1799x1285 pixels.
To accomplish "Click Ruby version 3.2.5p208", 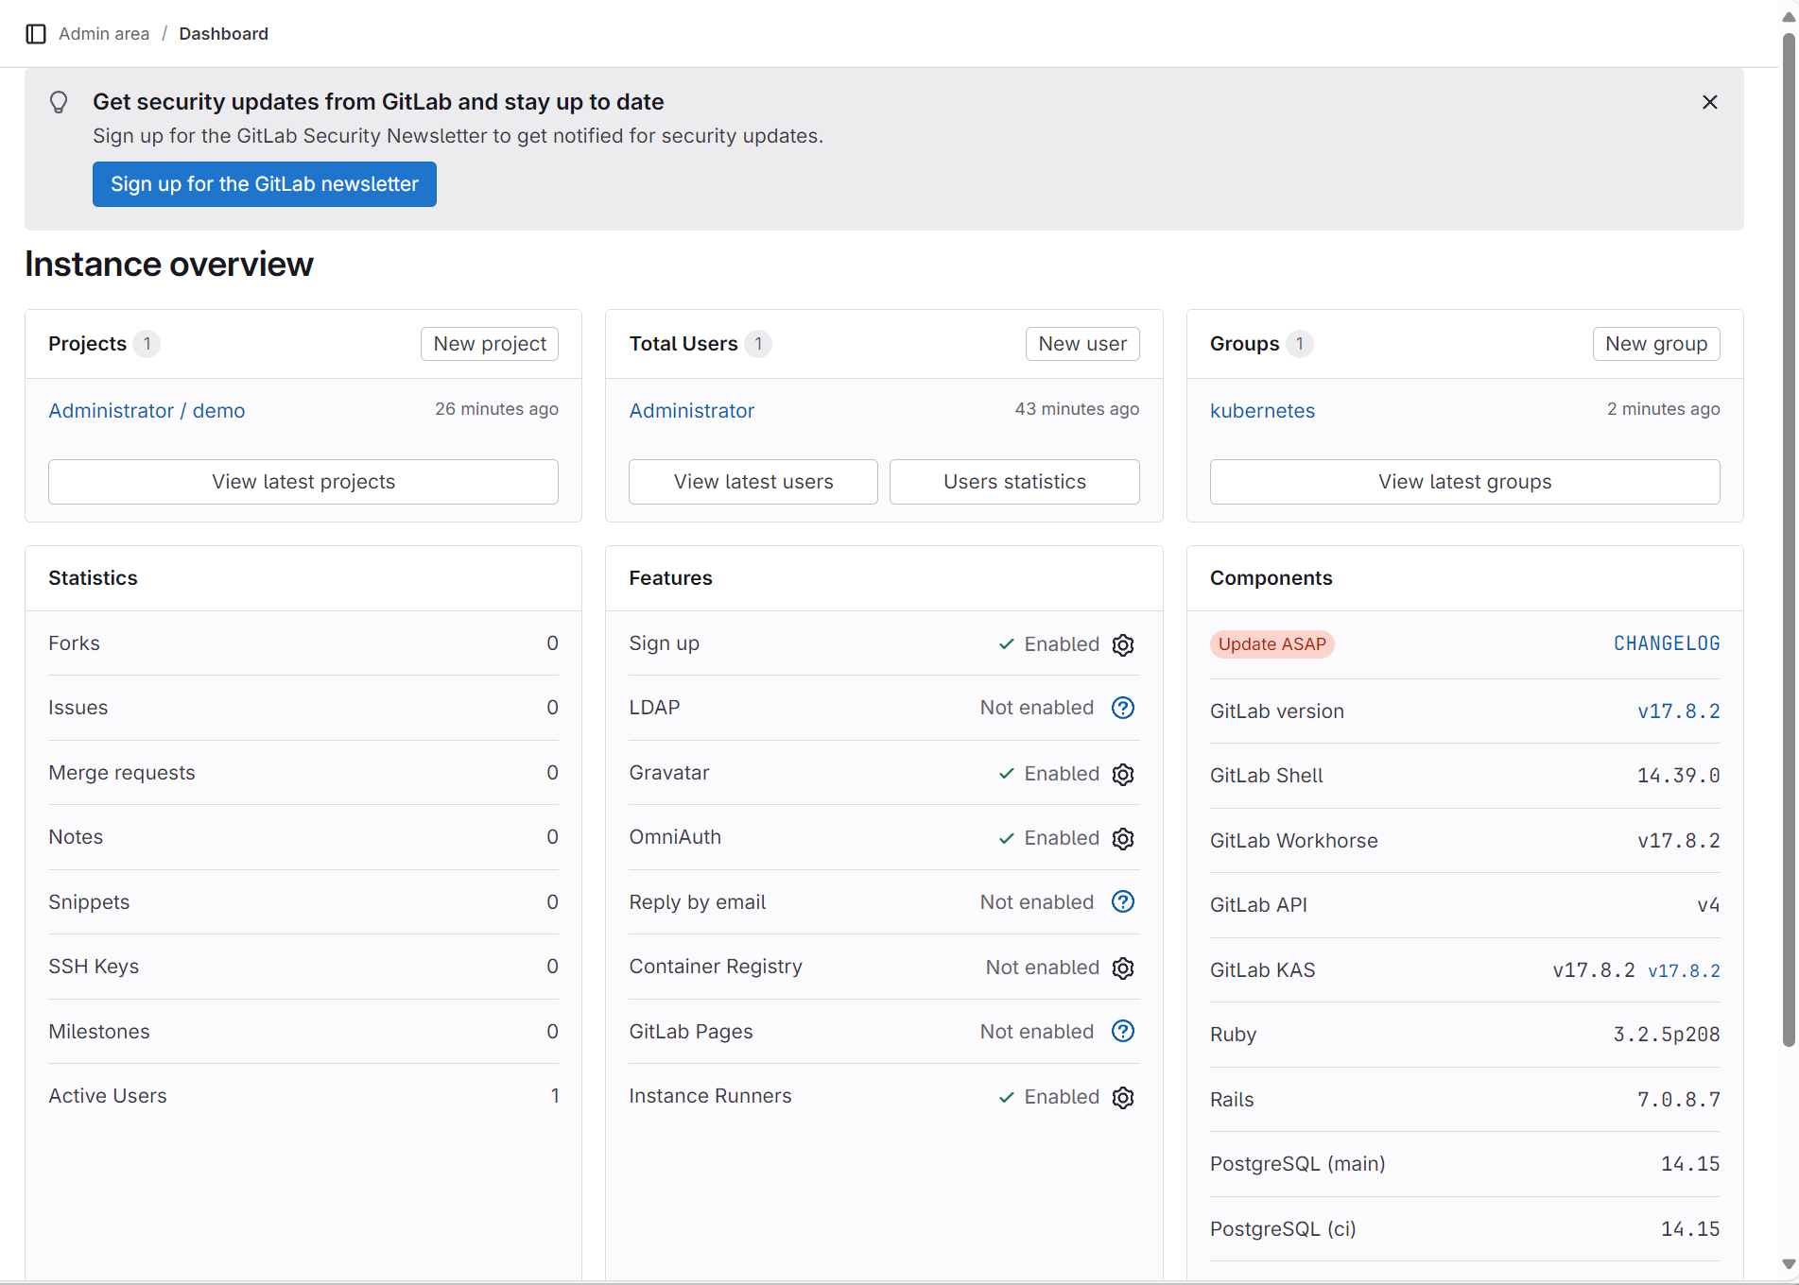I will pyautogui.click(x=1667, y=1035).
